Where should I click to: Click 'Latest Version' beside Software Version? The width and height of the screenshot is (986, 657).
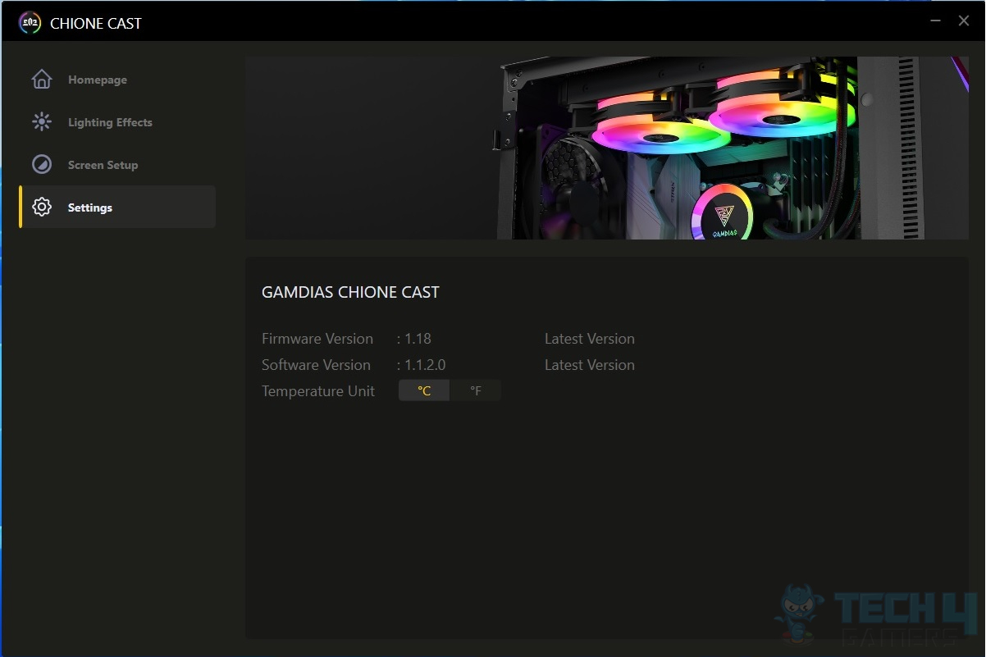coord(590,365)
